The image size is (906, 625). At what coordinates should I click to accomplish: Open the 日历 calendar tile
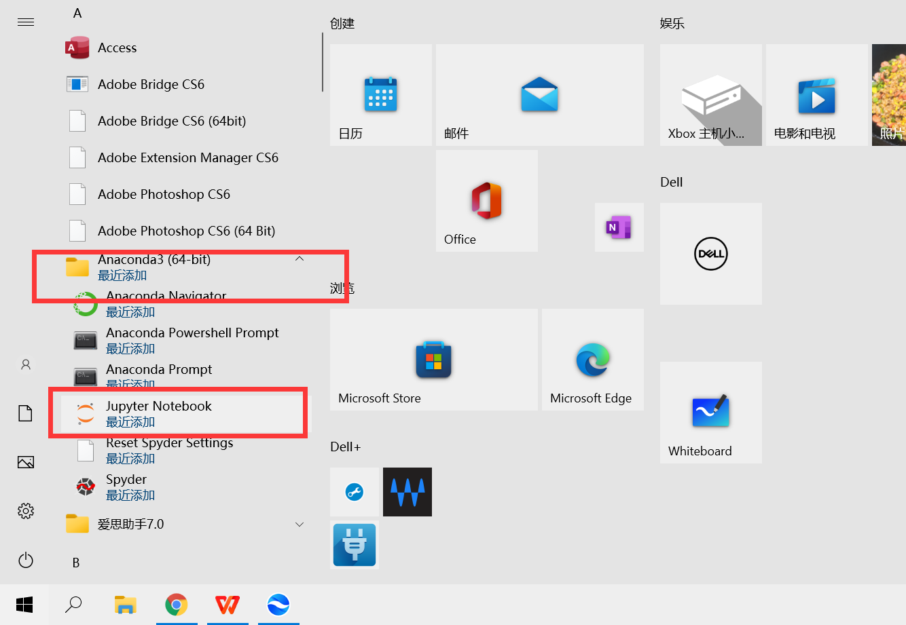coord(381,95)
